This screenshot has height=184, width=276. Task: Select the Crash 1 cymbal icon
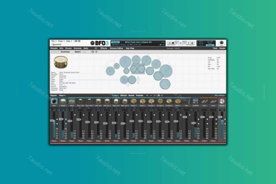133,101
